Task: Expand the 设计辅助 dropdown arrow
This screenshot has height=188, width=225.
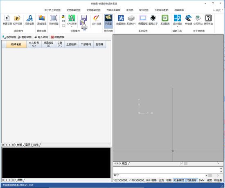Action: point(178,27)
